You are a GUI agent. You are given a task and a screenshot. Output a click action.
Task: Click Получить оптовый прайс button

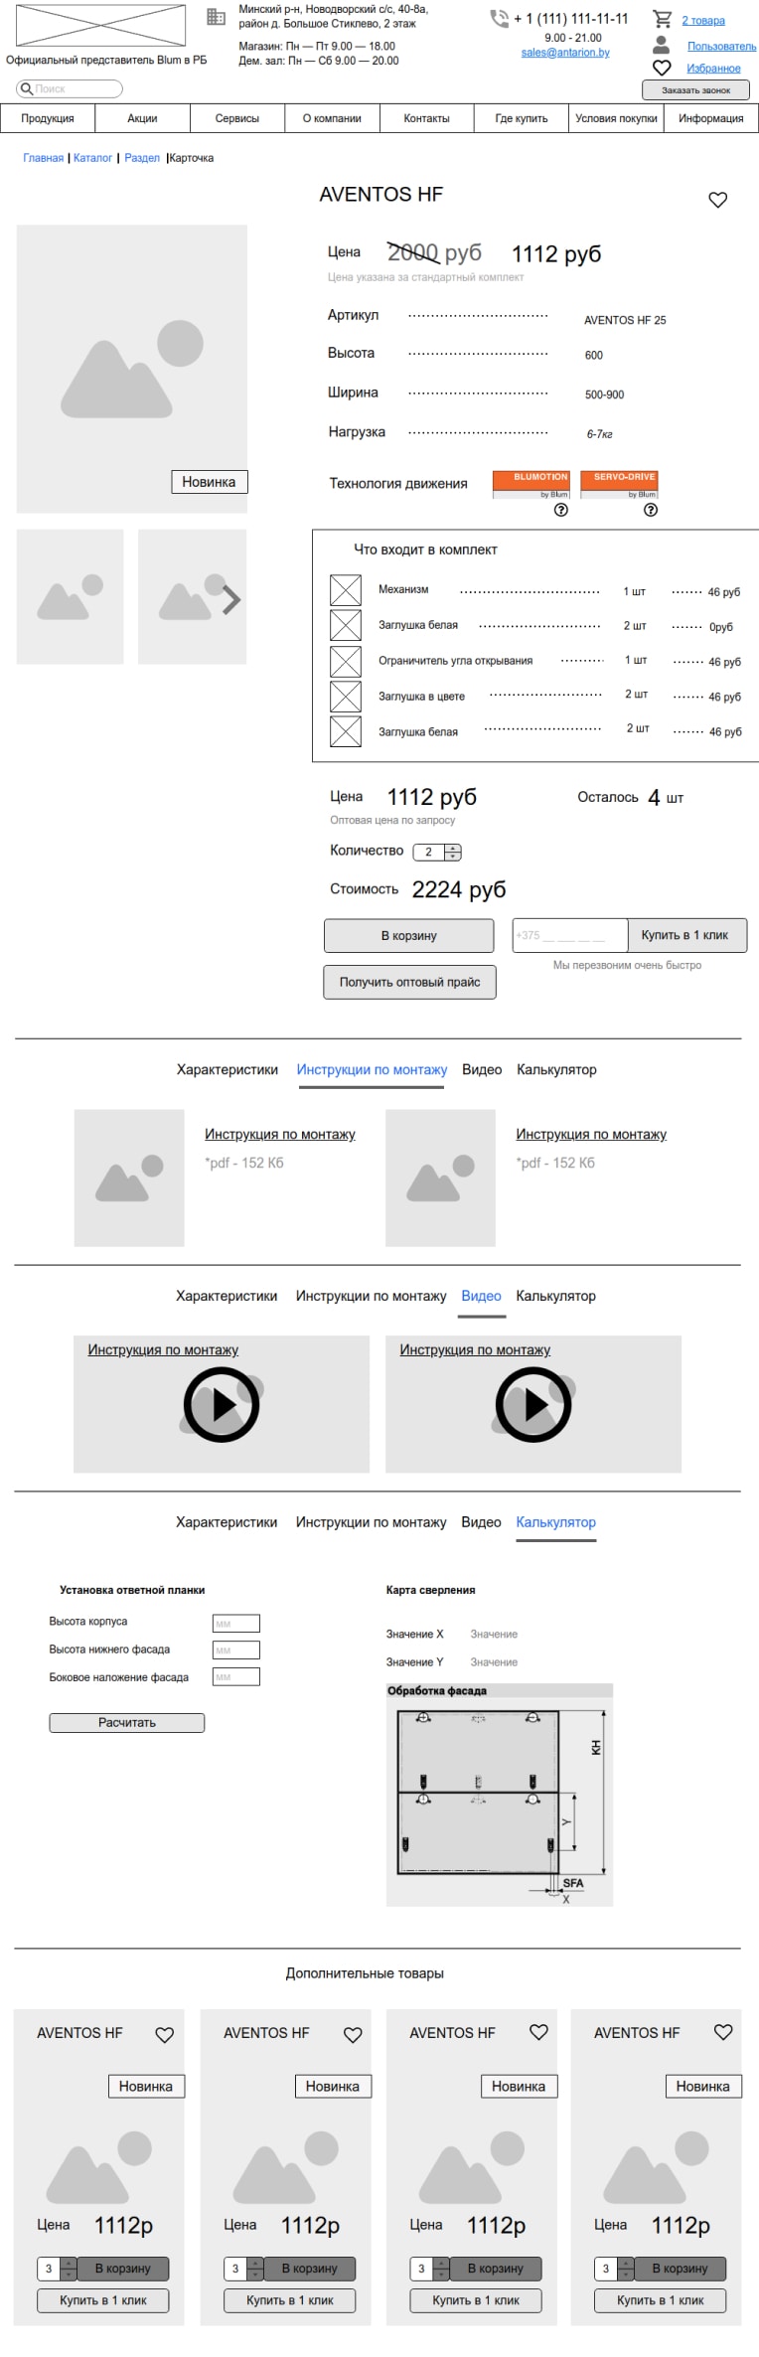coord(410,983)
